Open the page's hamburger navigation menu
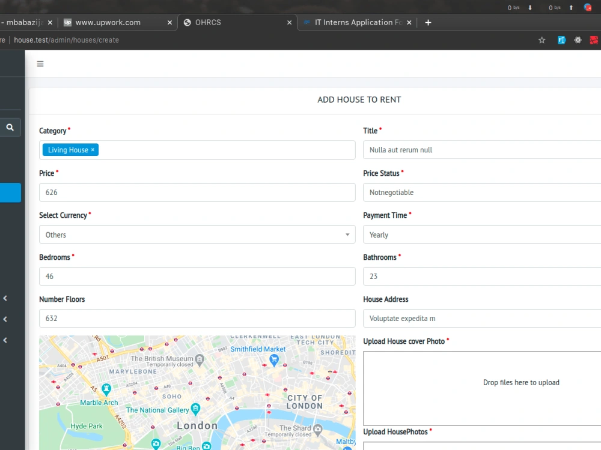This screenshot has height=450, width=601. (x=40, y=63)
